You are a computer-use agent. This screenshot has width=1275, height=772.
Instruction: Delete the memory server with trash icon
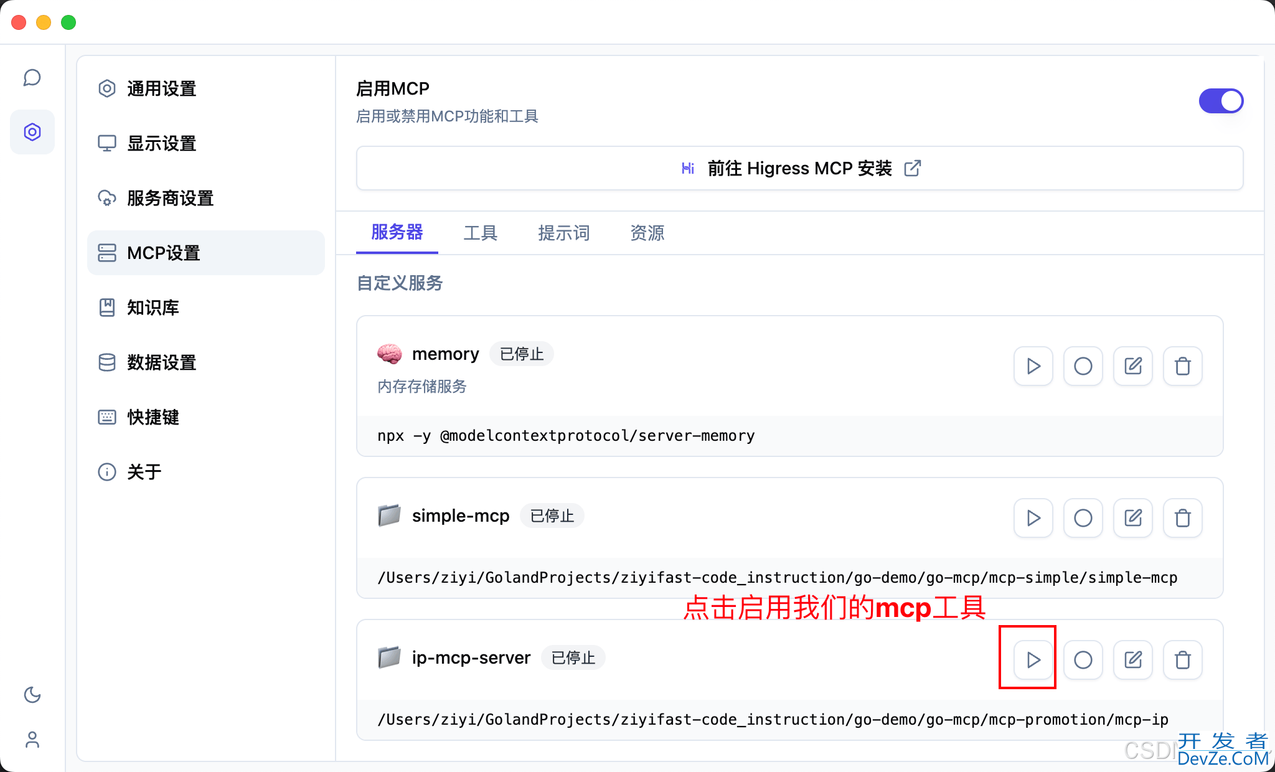pyautogui.click(x=1183, y=366)
